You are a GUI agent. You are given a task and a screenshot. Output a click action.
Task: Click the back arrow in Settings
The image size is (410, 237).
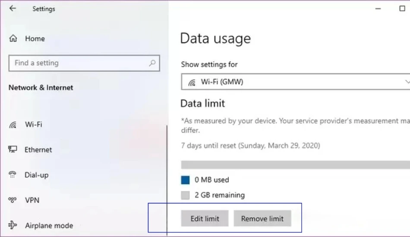tap(13, 9)
